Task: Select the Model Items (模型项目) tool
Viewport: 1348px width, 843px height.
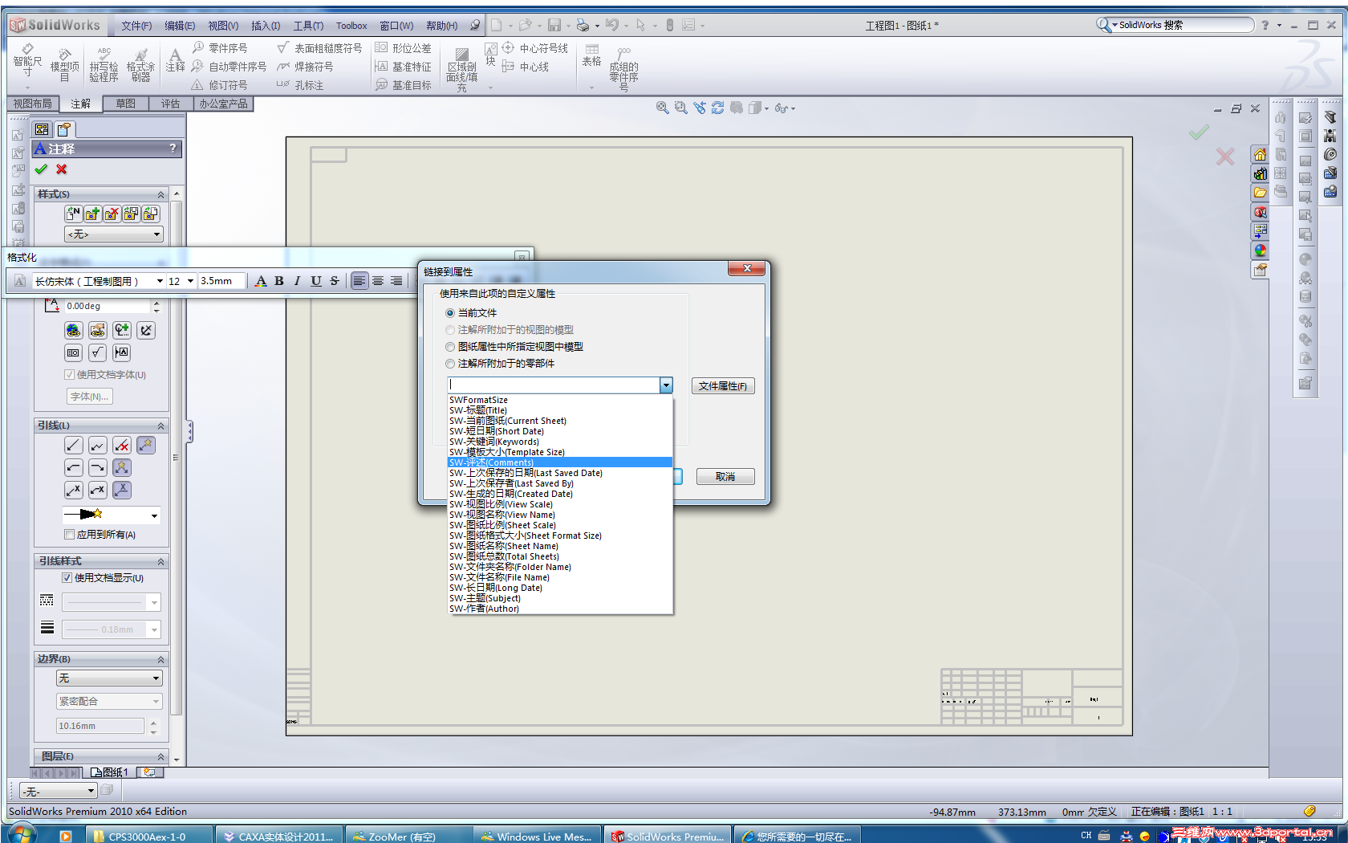Action: pyautogui.click(x=65, y=64)
